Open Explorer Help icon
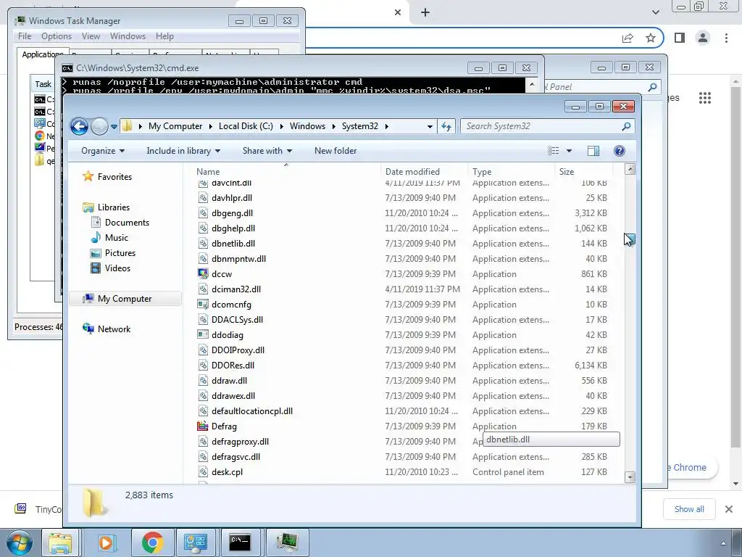This screenshot has height=557, width=742. (x=619, y=151)
